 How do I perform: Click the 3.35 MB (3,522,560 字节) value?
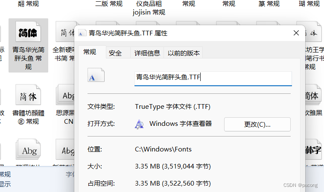173,183
